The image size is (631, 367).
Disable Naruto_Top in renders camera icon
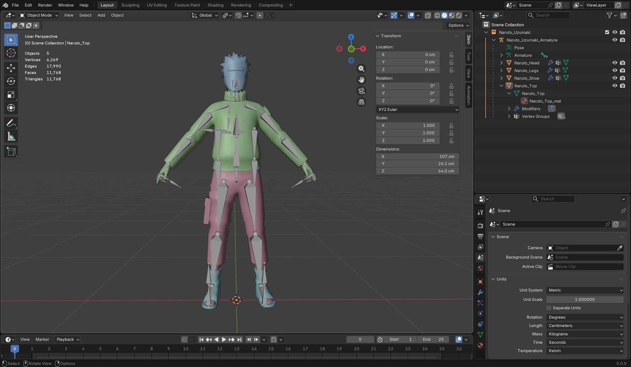[622, 86]
